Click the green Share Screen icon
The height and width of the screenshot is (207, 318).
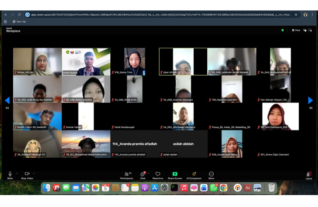[175, 174]
